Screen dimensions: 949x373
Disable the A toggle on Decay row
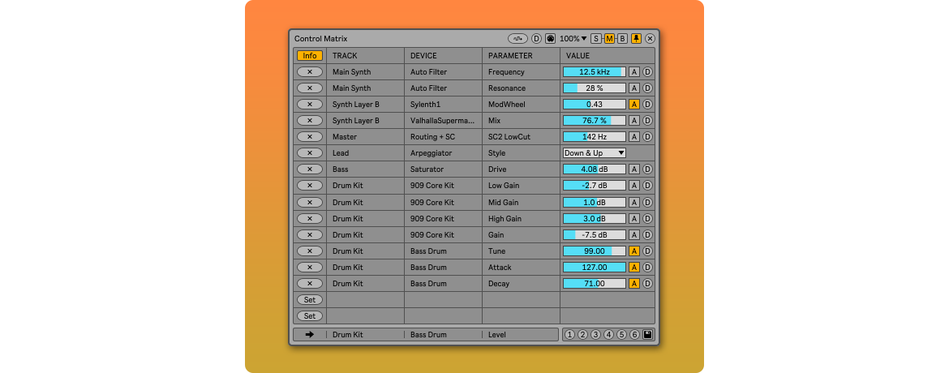pos(634,283)
